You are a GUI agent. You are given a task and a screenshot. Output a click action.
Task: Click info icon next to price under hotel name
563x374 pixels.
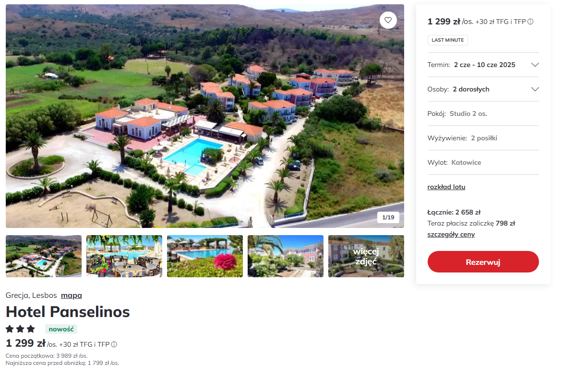(114, 344)
